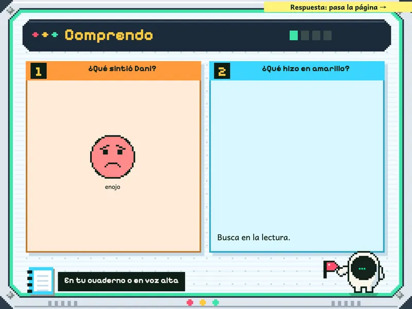Click the notebook icon at the bottom
This screenshot has width=412, height=309.
click(41, 281)
